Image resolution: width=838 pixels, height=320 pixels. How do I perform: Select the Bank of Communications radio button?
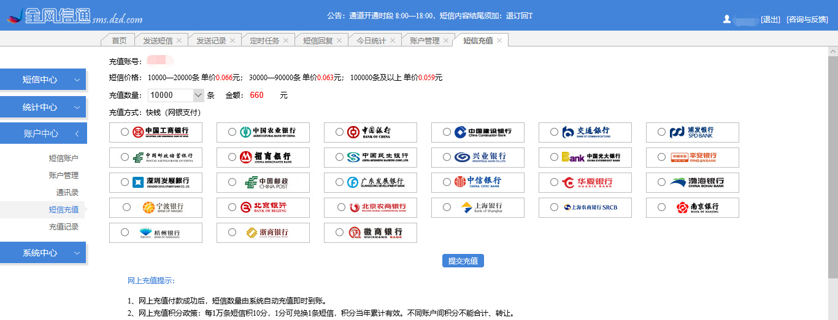click(x=554, y=132)
